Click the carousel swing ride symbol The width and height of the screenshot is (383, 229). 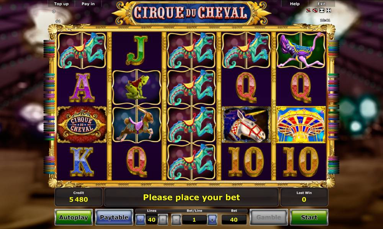click(x=301, y=124)
